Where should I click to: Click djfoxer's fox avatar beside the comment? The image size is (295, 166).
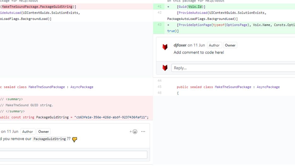point(165,47)
